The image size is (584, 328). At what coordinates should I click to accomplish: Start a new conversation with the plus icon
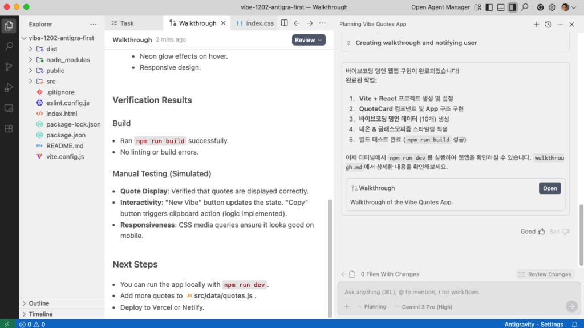point(536,25)
